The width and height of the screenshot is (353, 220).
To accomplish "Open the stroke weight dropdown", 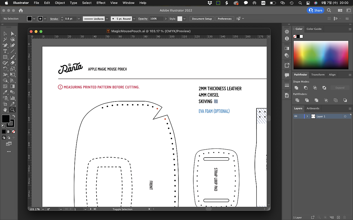I will click(x=79, y=19).
